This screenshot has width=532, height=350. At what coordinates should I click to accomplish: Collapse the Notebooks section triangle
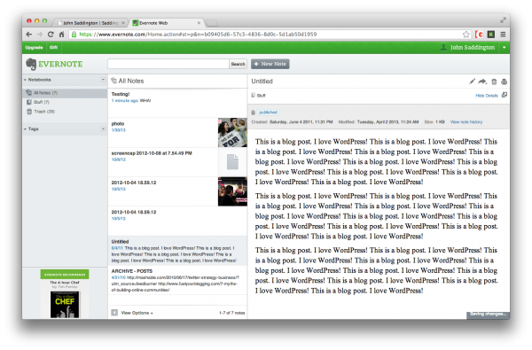[25, 80]
